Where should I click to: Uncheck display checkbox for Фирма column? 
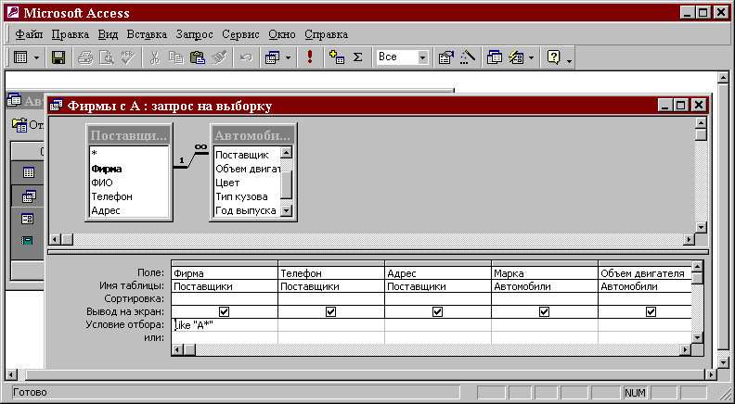click(x=224, y=311)
